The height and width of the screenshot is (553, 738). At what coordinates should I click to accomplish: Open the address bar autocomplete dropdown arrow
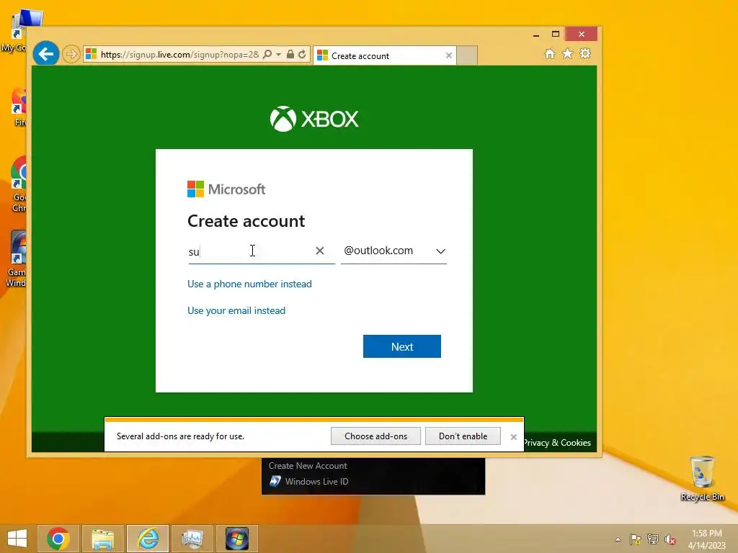(x=278, y=55)
